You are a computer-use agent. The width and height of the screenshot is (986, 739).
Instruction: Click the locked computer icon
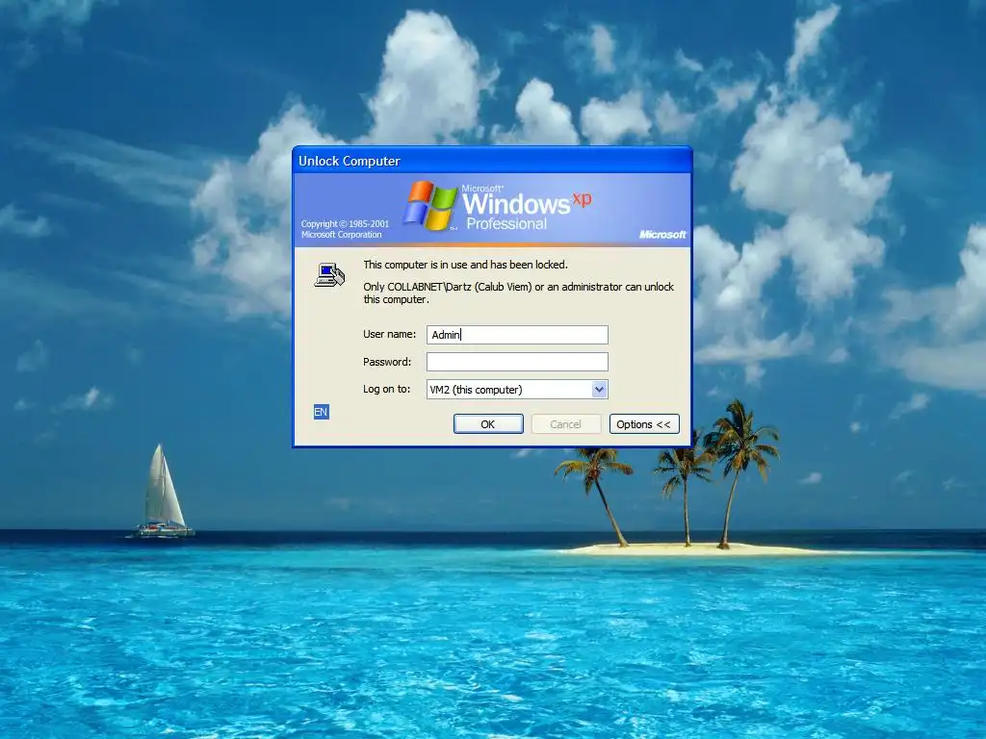tap(329, 274)
